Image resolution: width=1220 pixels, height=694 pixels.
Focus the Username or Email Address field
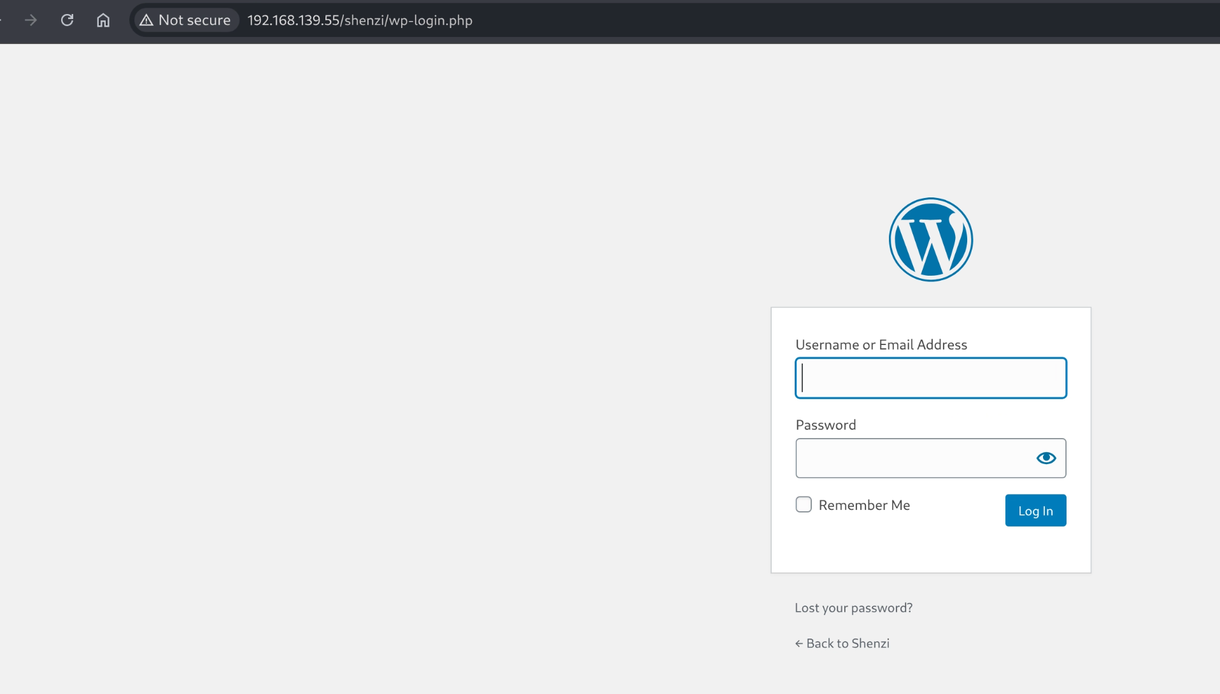tap(930, 378)
